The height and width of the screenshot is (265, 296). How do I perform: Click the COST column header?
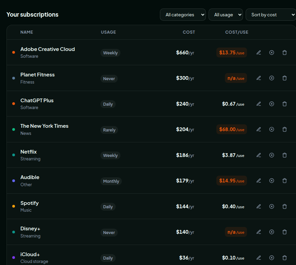[x=189, y=32]
